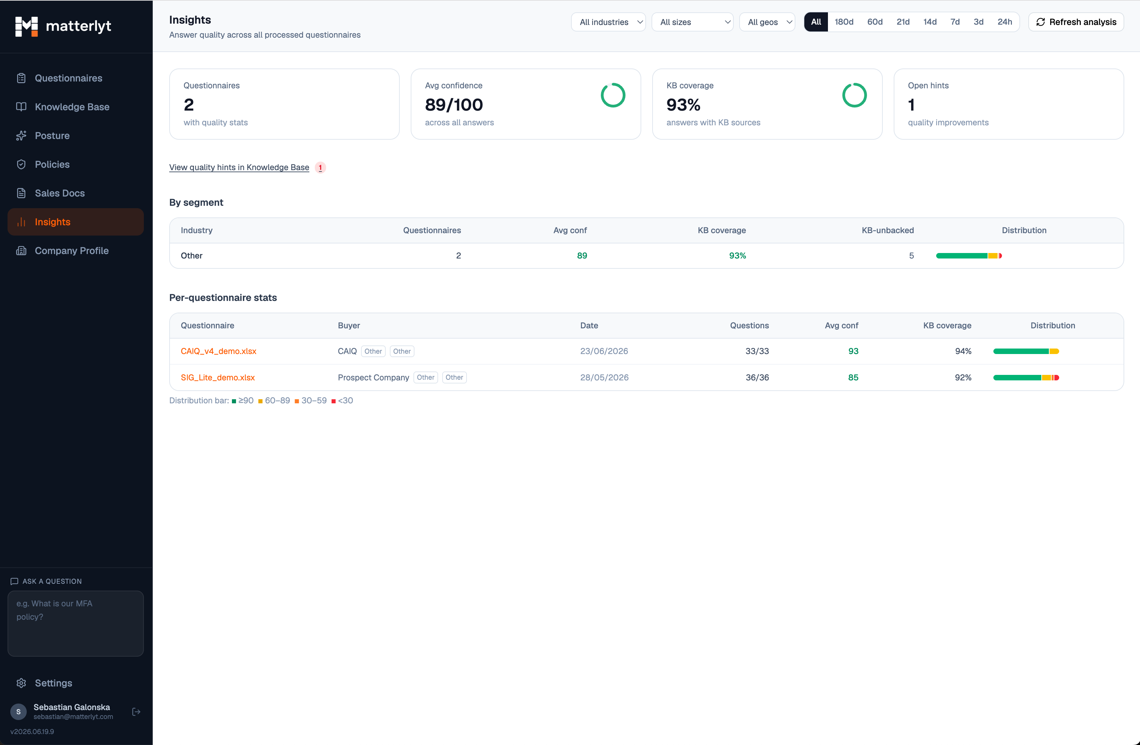Switch to the 14d time range
1140x745 pixels.
[x=930, y=22]
